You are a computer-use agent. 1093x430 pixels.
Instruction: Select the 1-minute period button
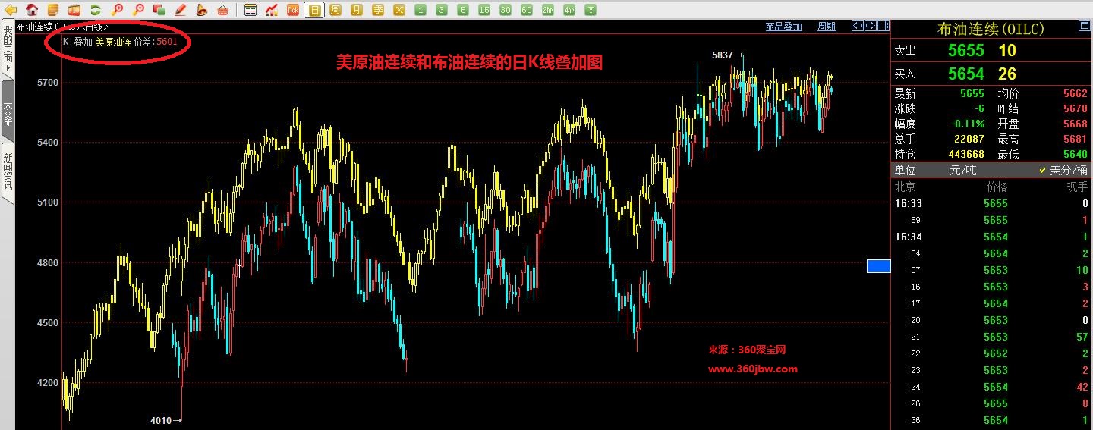point(421,10)
